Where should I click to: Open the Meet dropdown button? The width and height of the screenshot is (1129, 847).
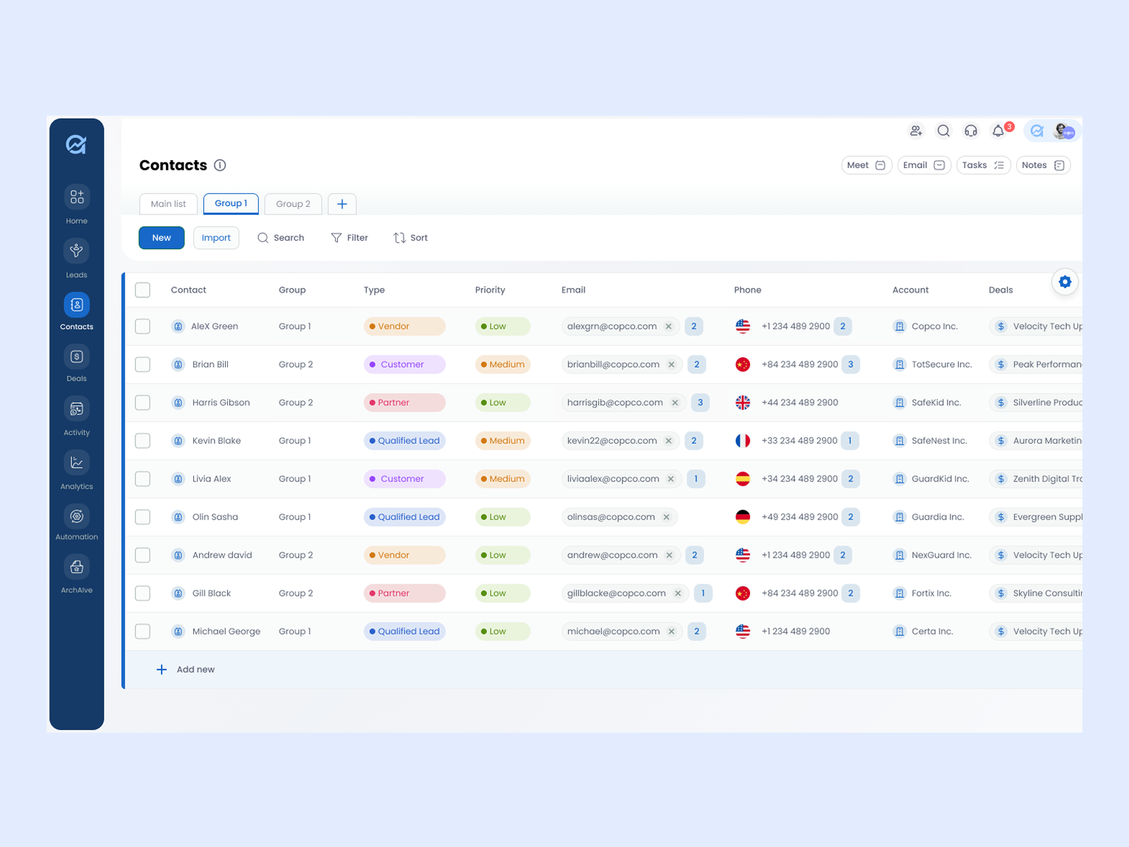867,165
